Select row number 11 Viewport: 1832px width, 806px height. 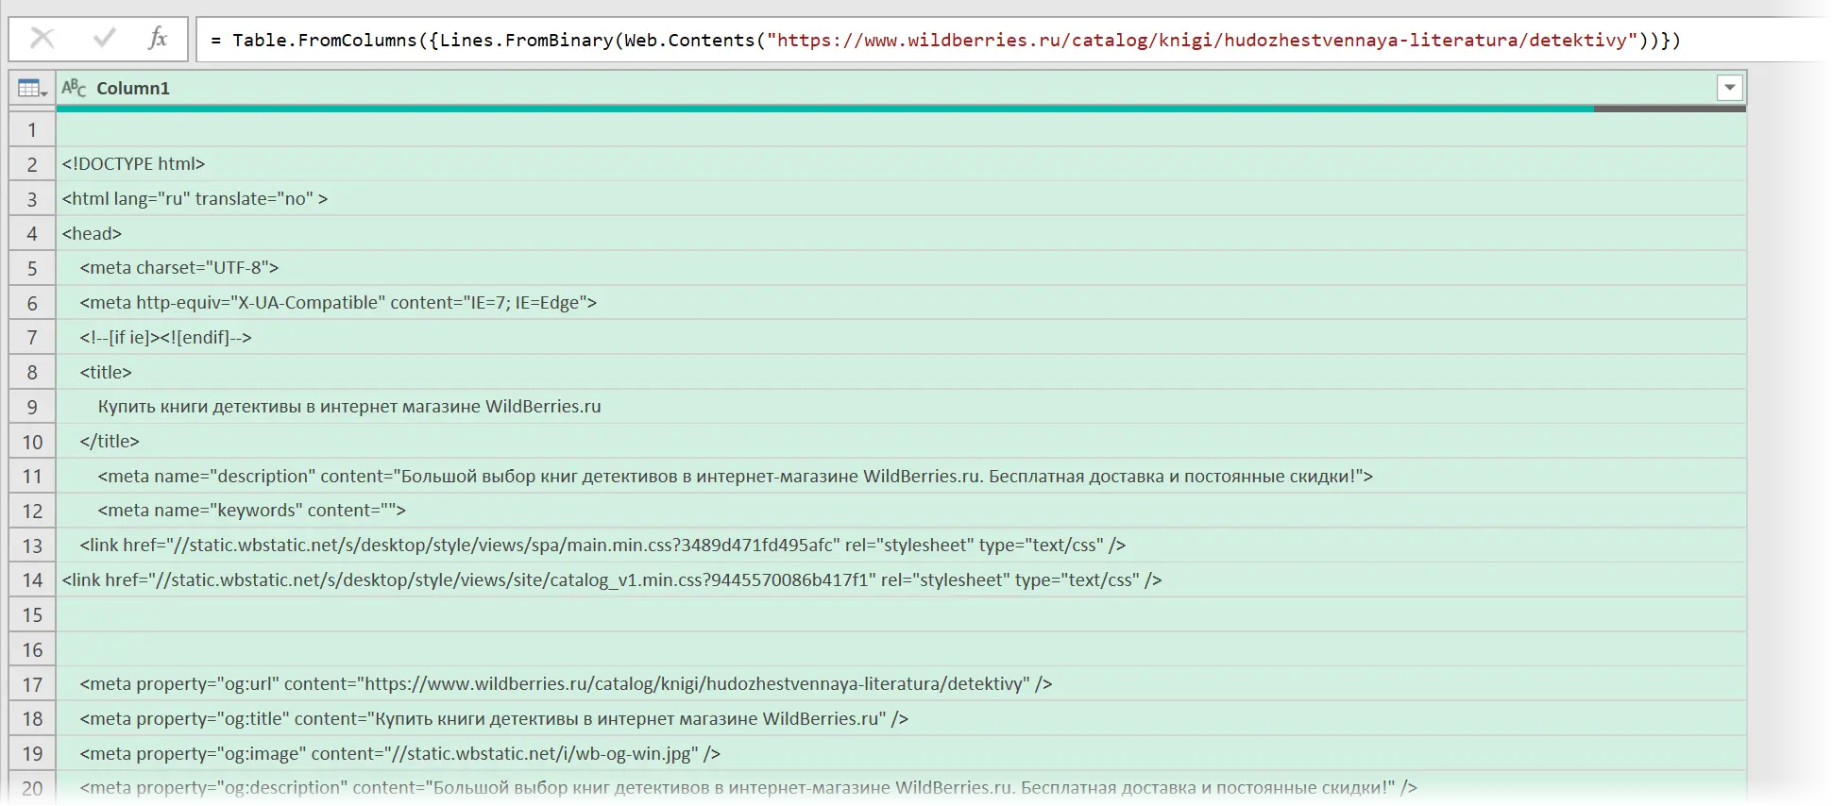coord(32,476)
